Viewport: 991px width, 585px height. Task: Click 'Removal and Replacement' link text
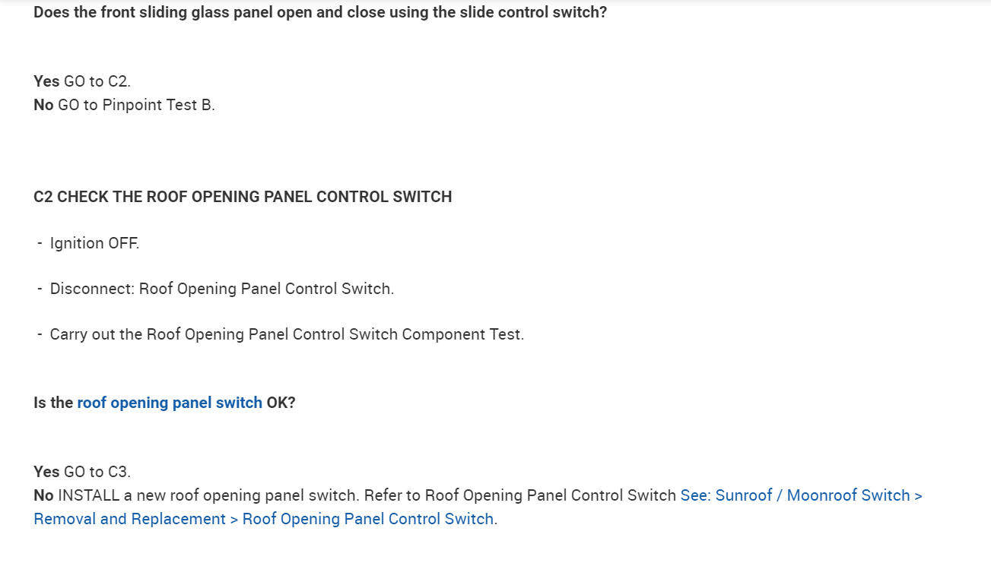click(x=130, y=519)
